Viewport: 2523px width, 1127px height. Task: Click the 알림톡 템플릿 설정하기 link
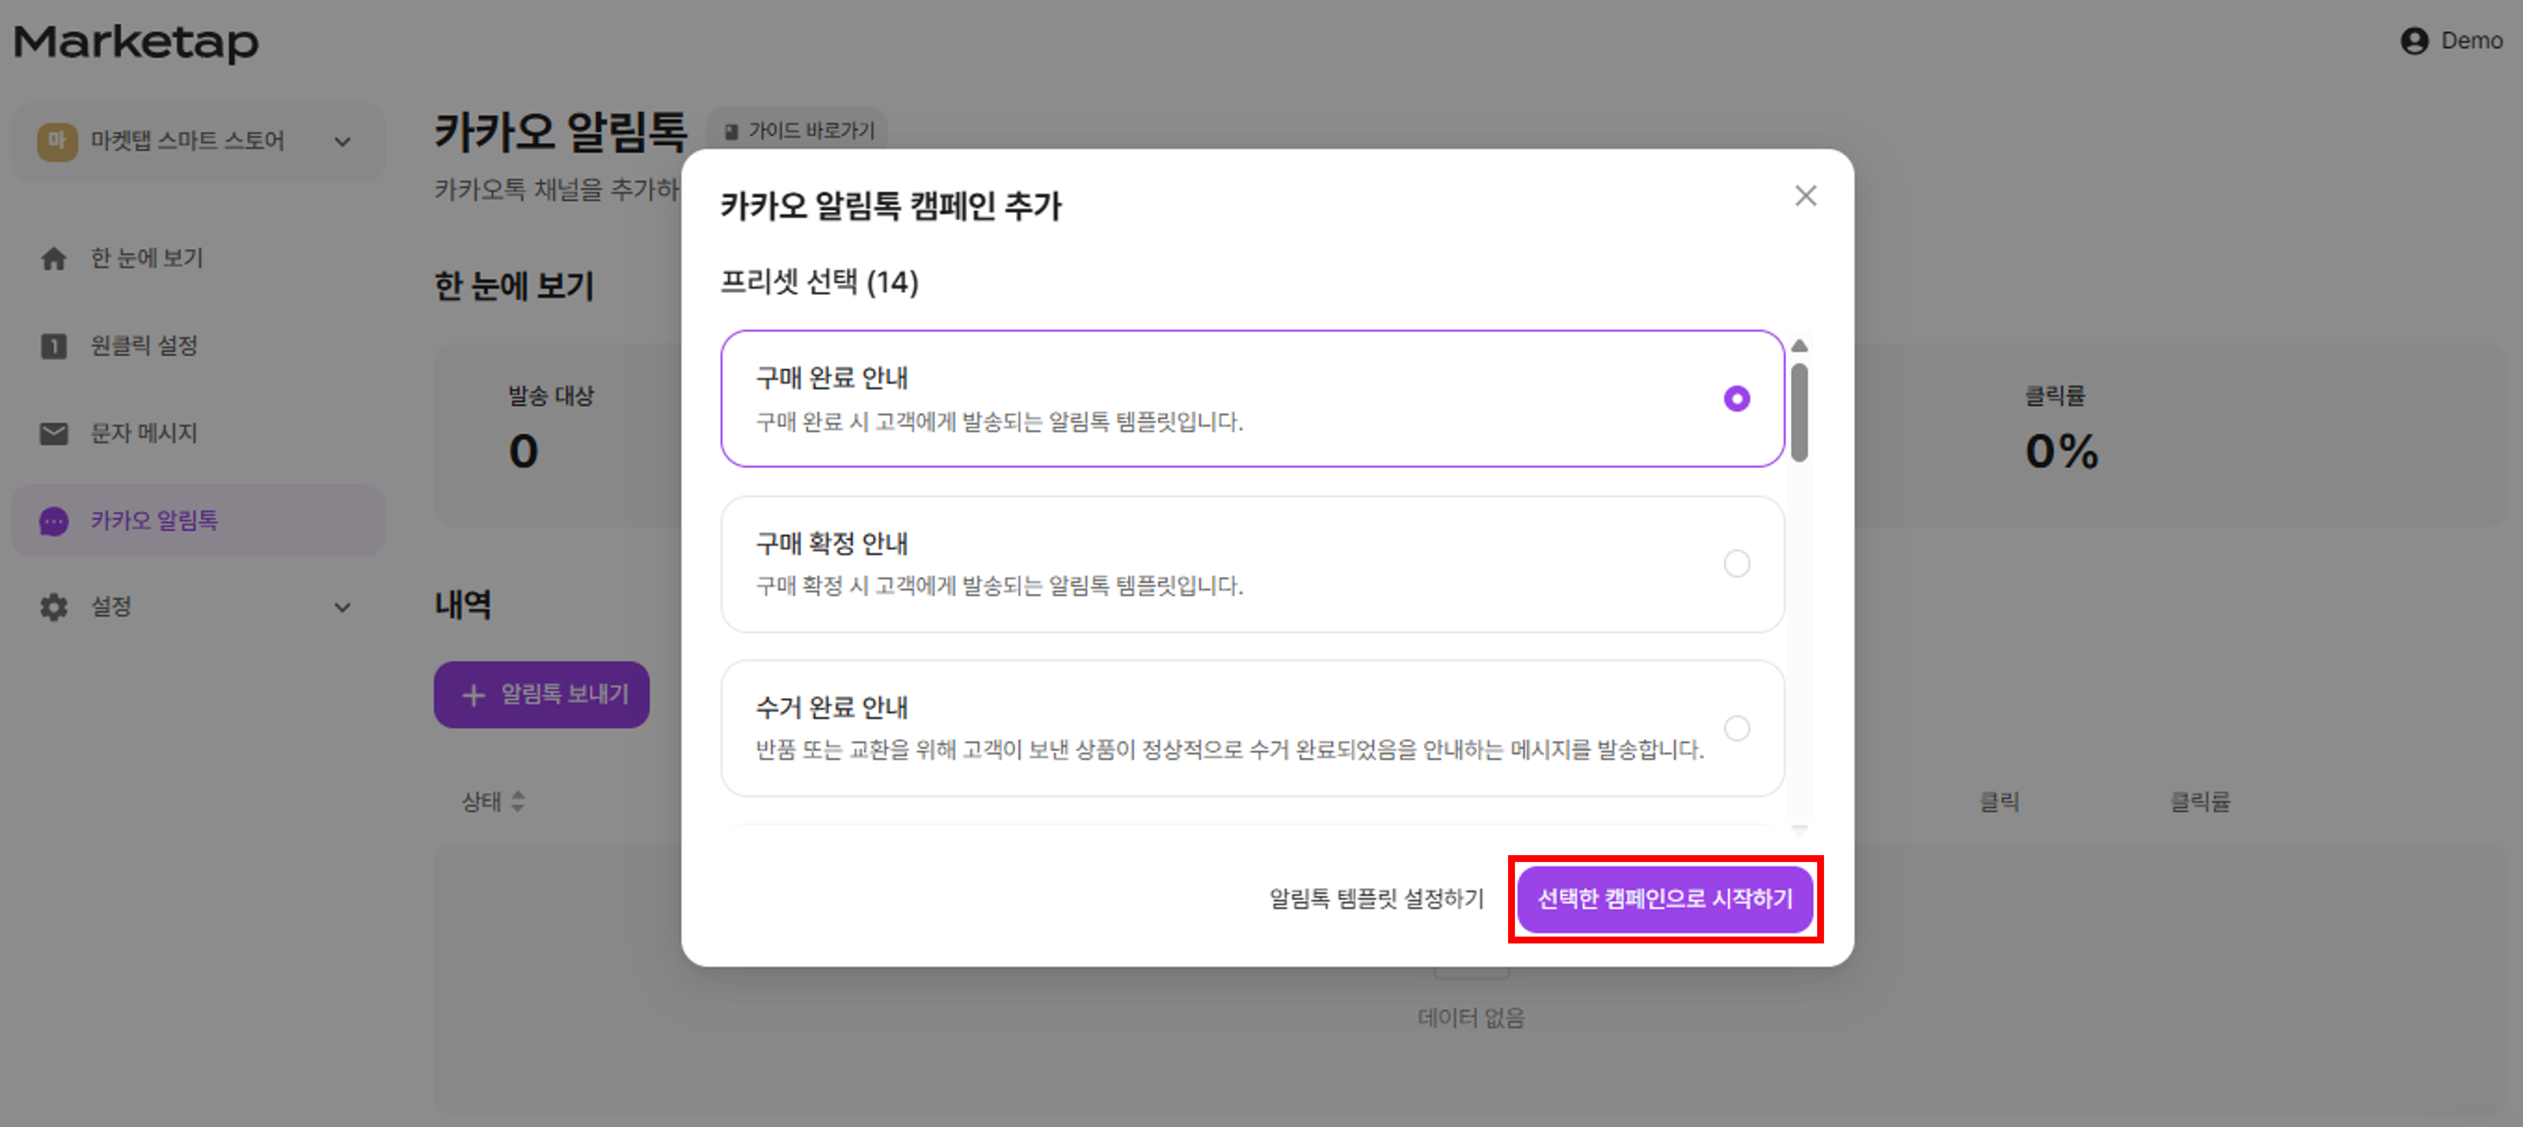click(1376, 899)
